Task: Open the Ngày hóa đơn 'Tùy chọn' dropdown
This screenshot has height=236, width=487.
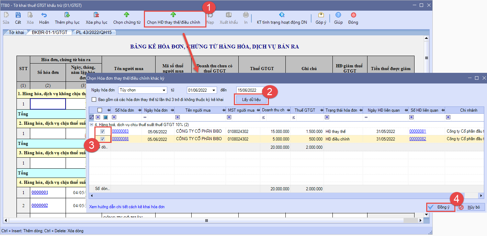Action: (x=164, y=90)
